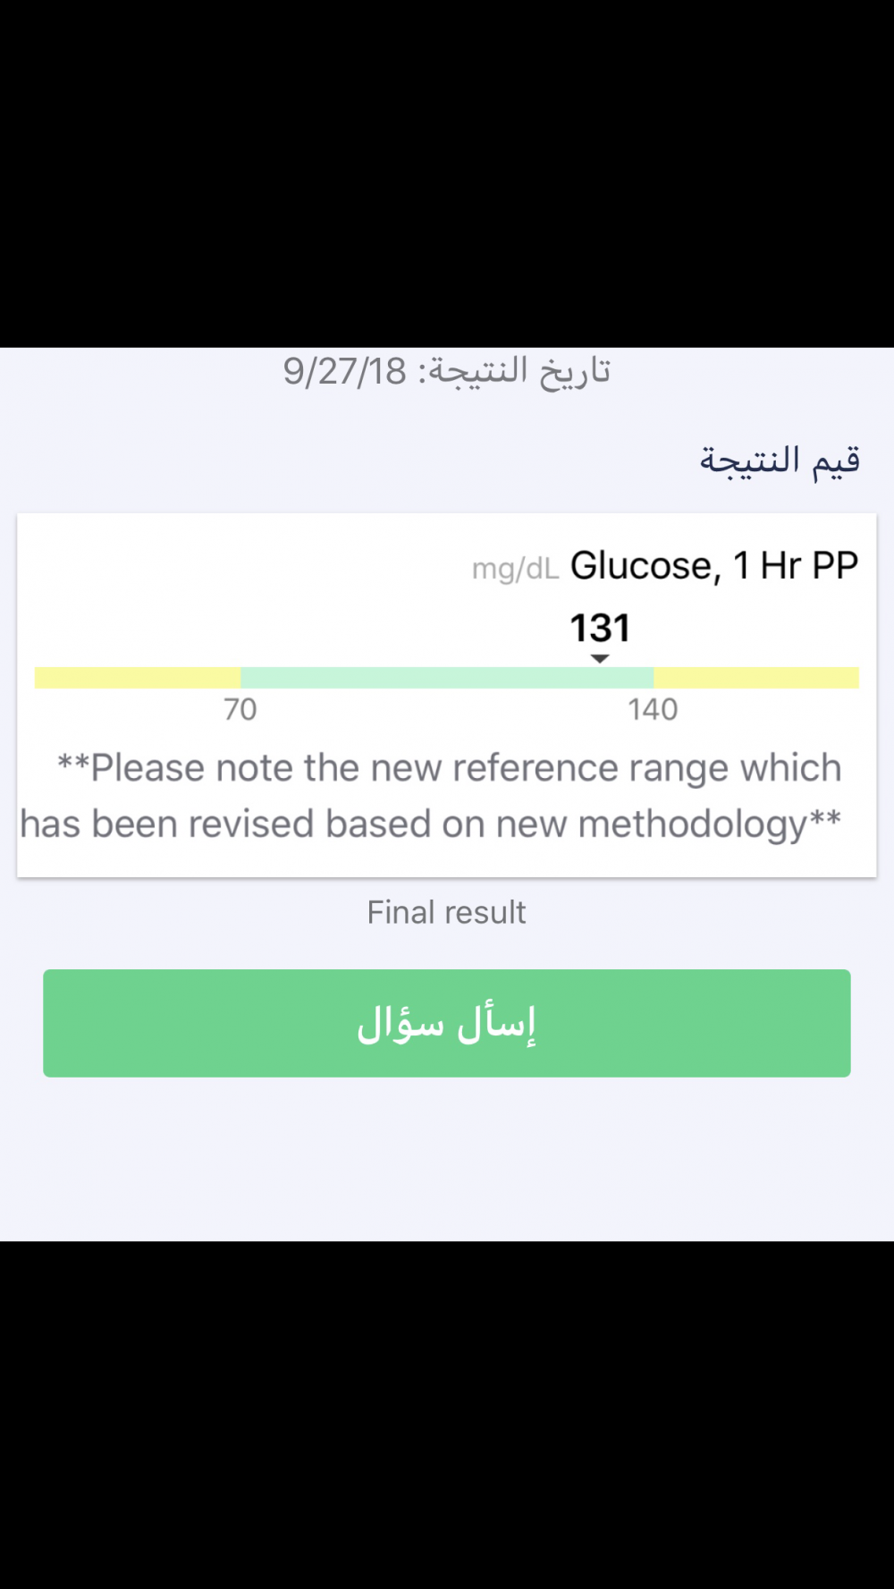The width and height of the screenshot is (894, 1589).
Task: Select the 131 glucose result value
Action: tap(600, 628)
